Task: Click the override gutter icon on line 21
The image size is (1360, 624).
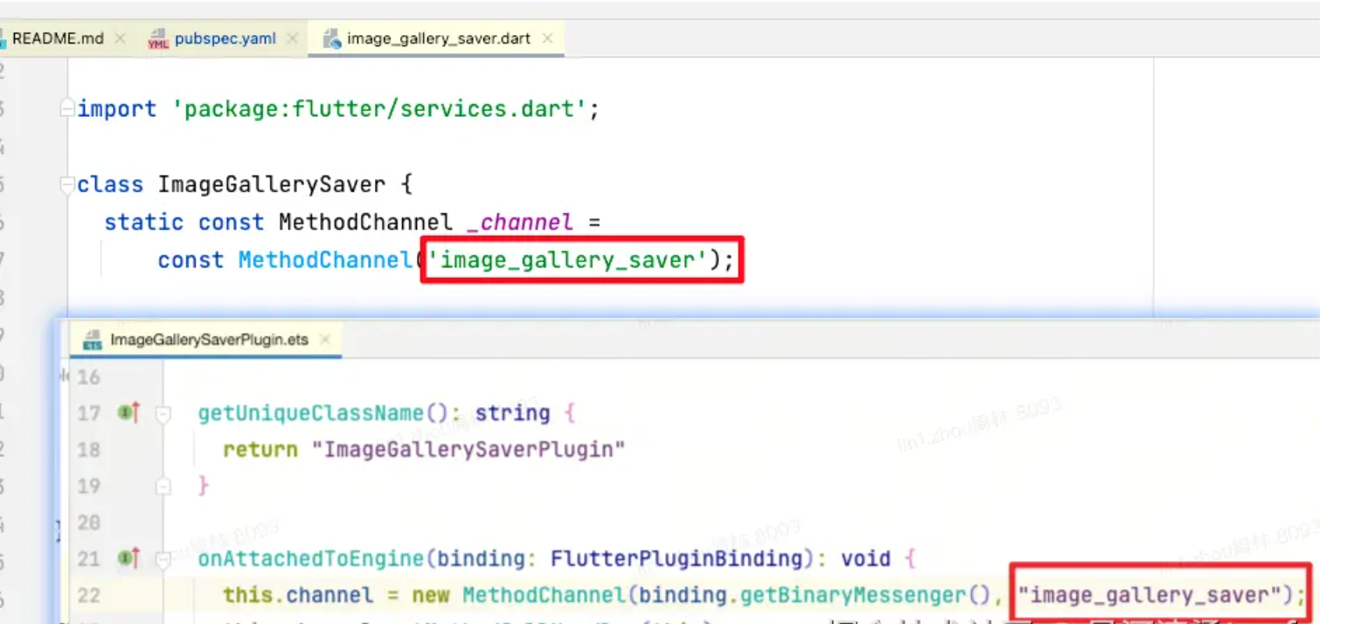Action: [128, 559]
